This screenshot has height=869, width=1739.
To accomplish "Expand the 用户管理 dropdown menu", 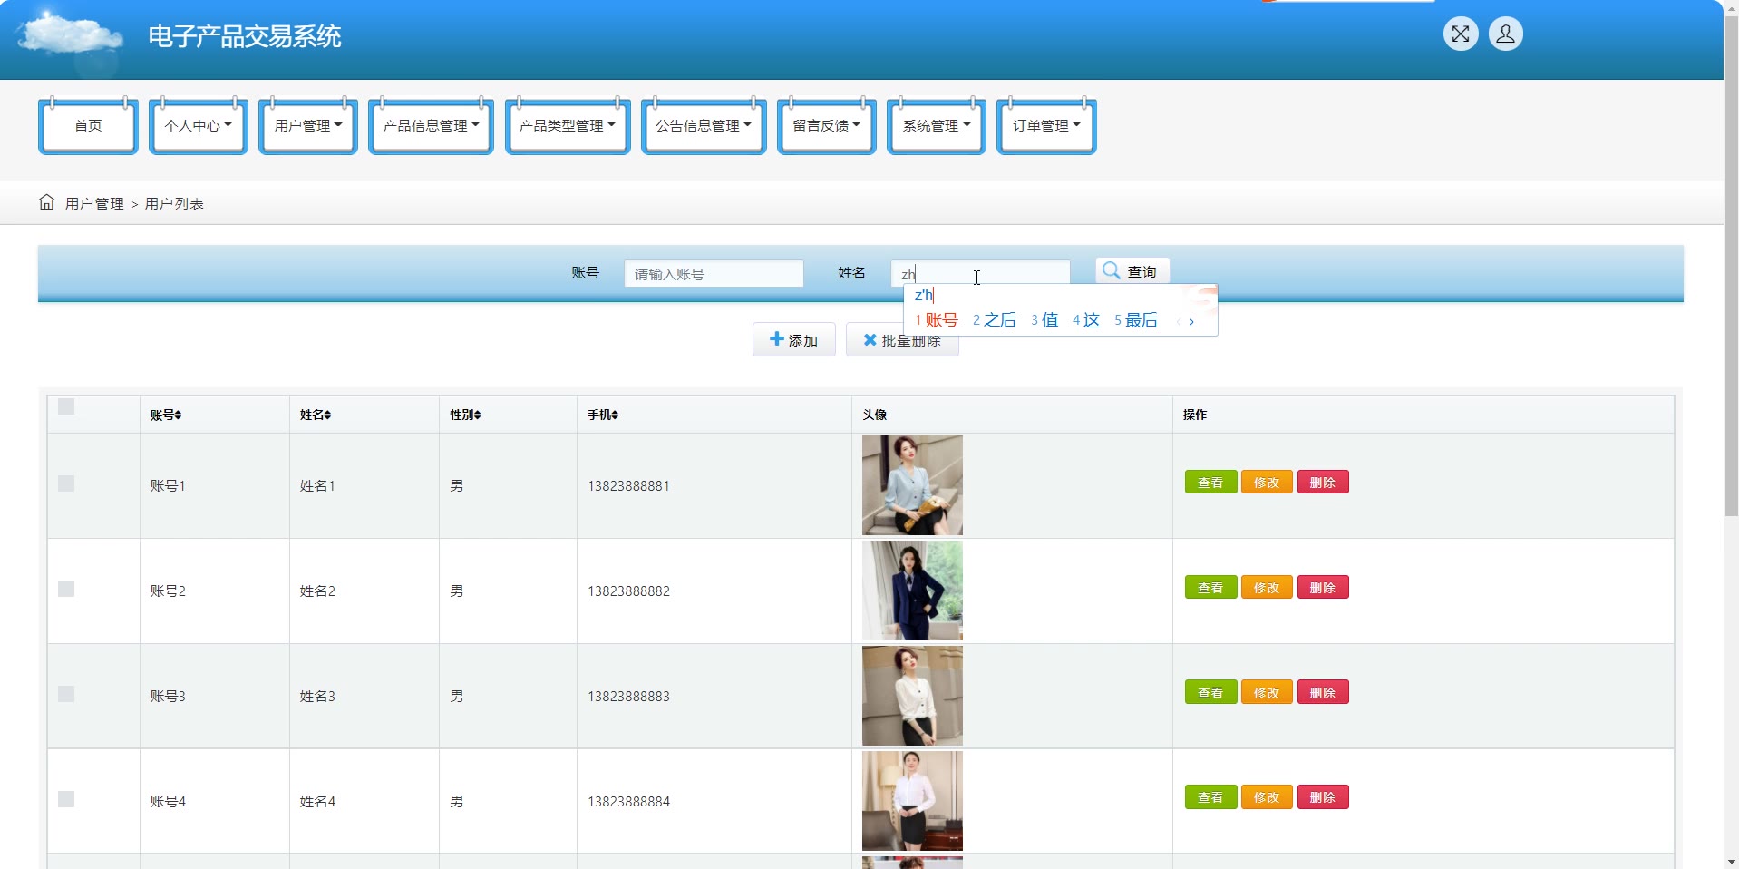I will 307,126.
